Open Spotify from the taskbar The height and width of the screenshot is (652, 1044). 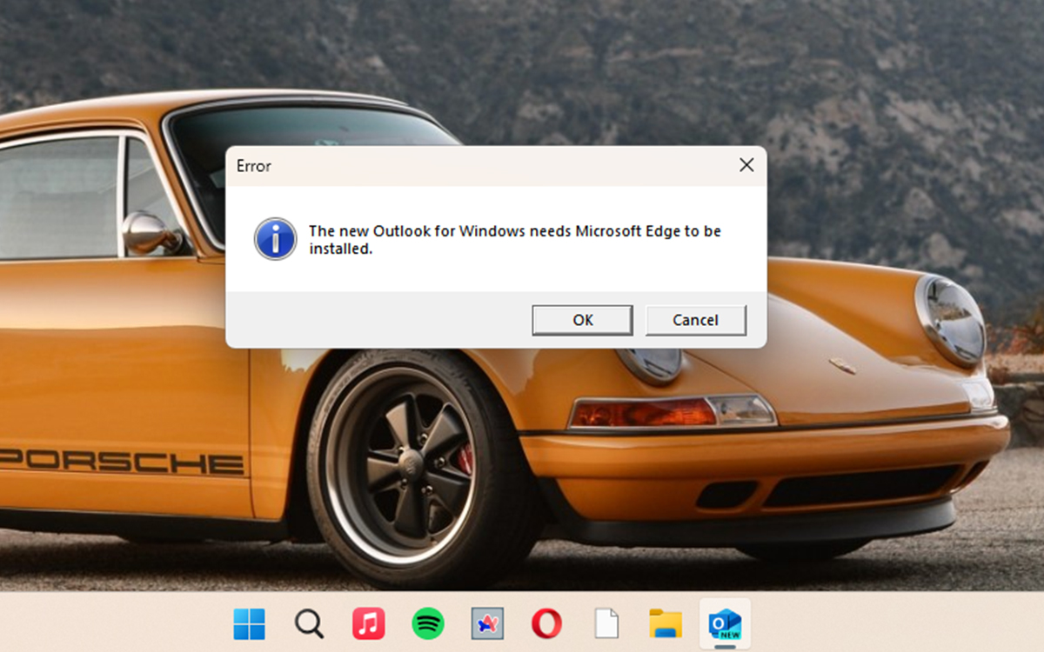click(x=427, y=623)
